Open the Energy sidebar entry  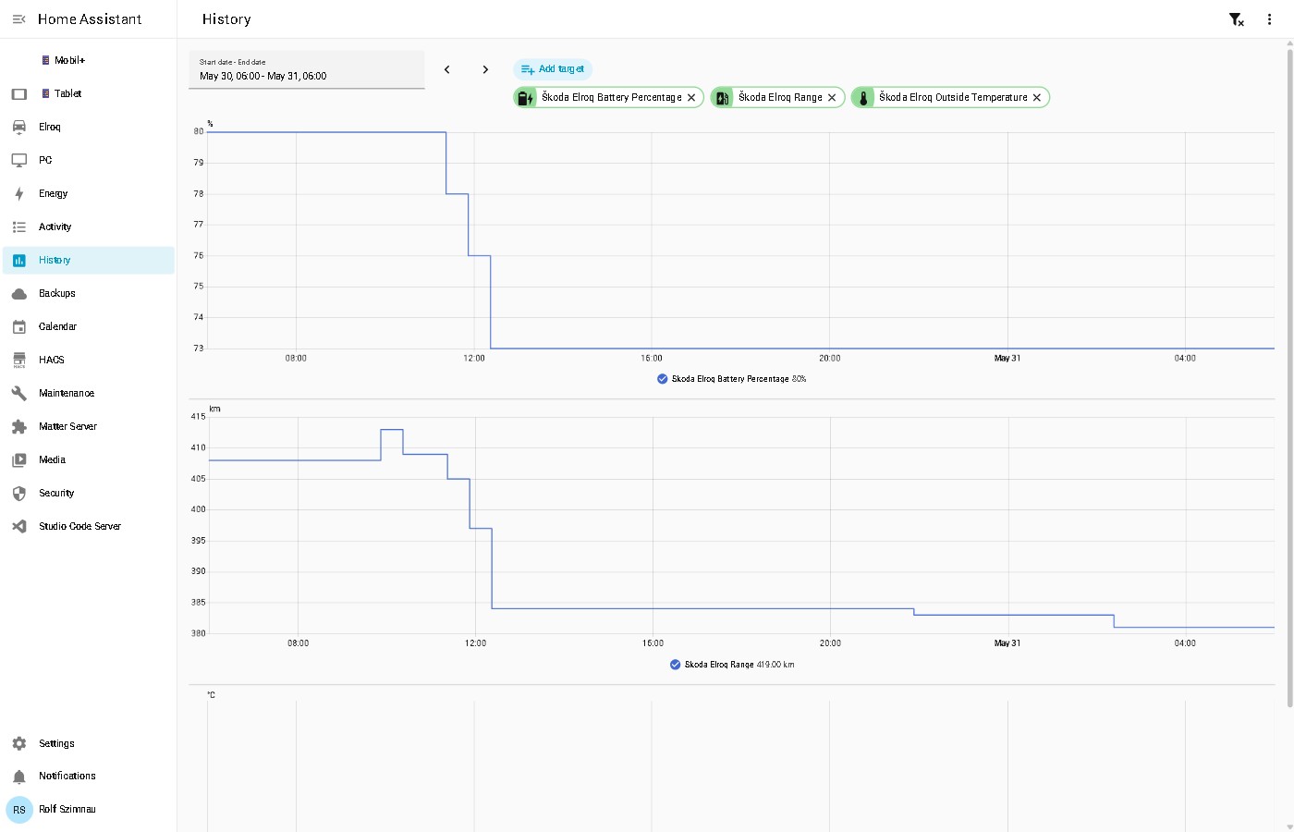[89, 193]
